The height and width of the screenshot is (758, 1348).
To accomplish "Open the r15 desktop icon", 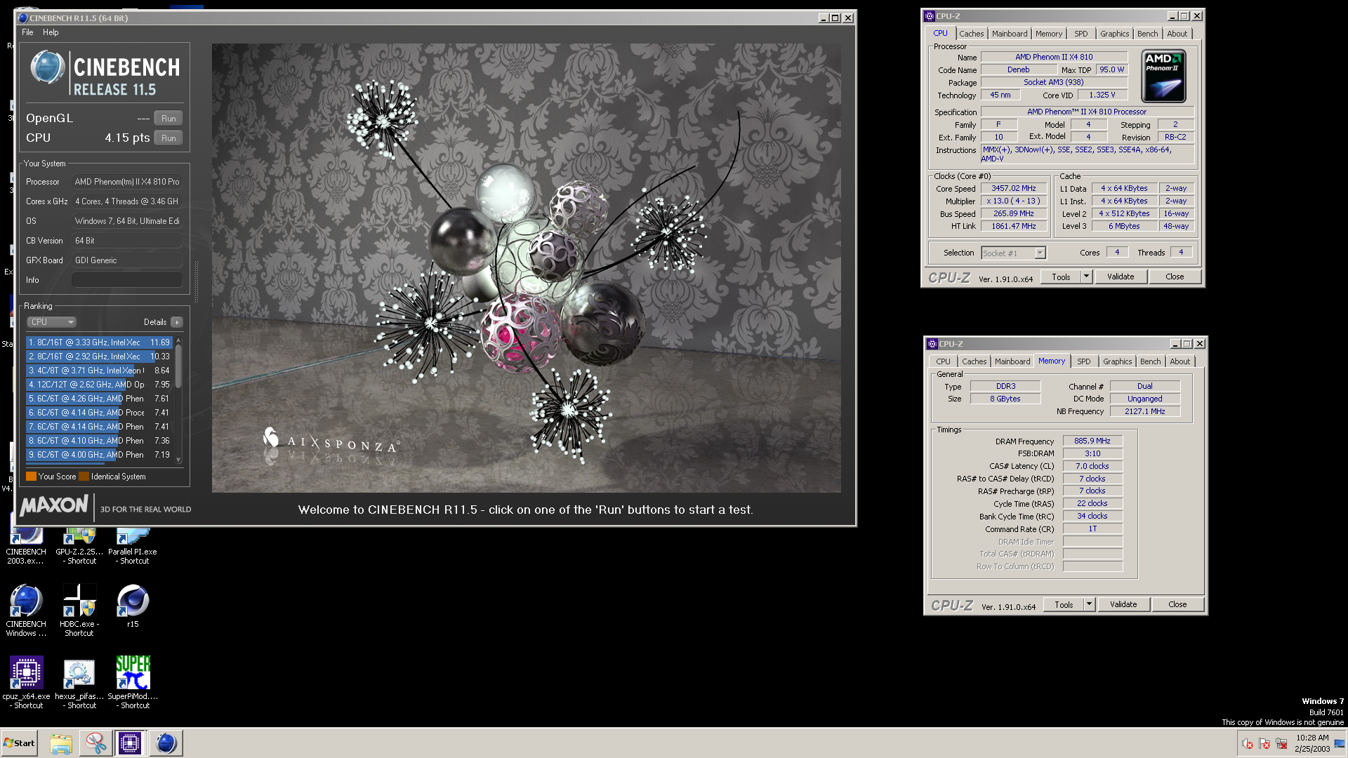I will pos(133,605).
